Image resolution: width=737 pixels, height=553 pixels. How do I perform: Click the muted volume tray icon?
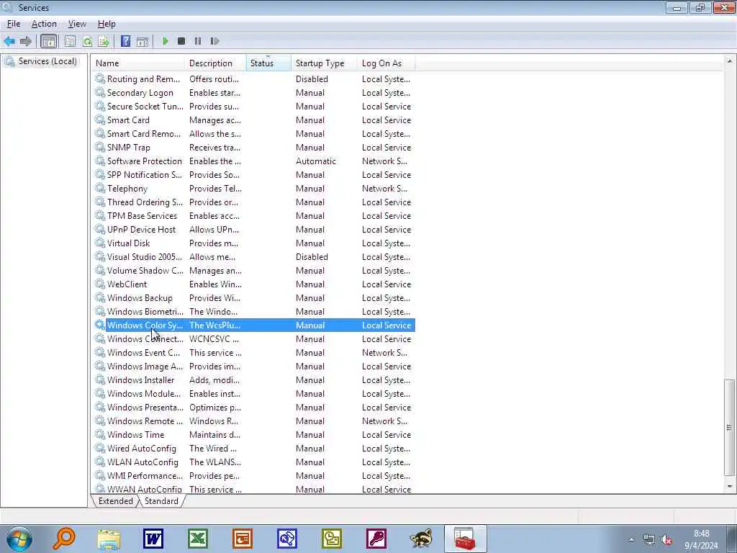click(x=666, y=540)
